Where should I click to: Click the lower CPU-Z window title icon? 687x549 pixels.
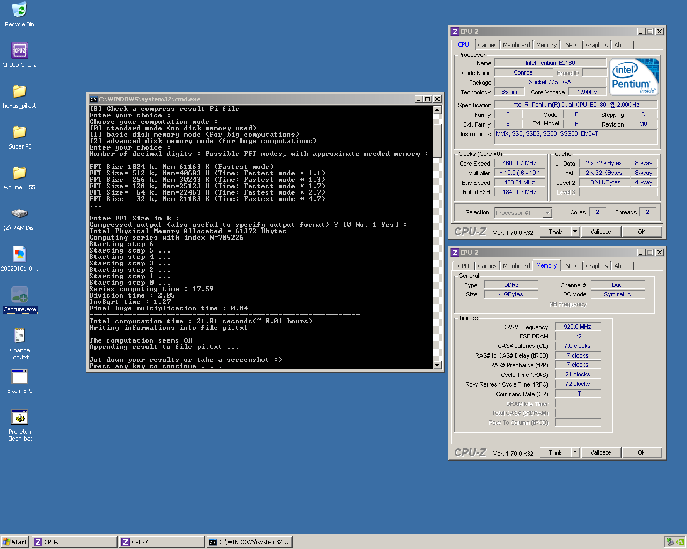(x=455, y=253)
